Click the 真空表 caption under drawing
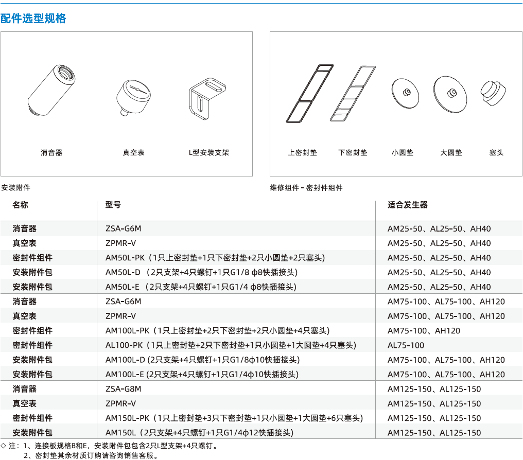Viewport: 523px width, 460px height. (133, 153)
